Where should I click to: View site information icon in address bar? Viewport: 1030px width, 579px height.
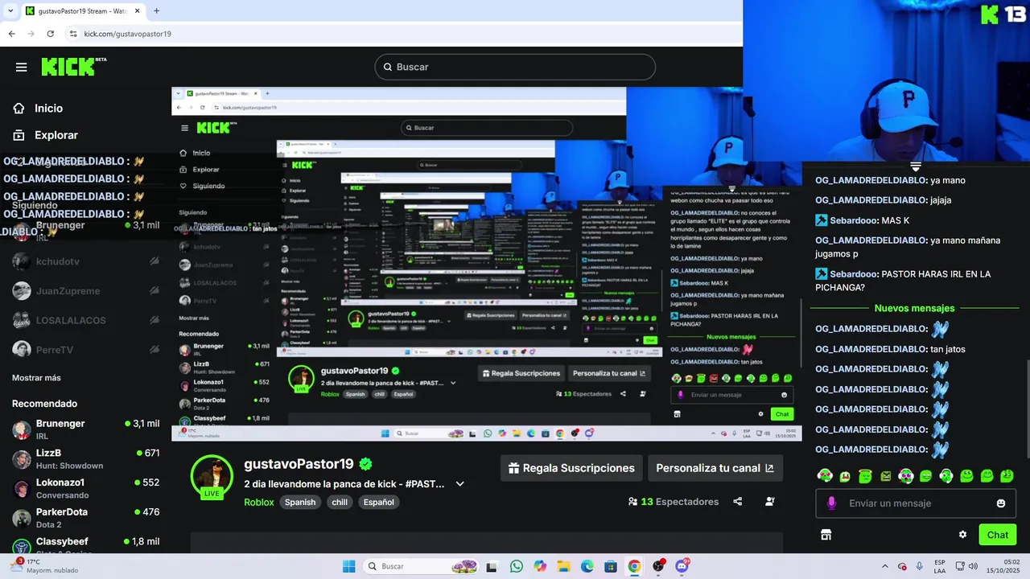(73, 34)
